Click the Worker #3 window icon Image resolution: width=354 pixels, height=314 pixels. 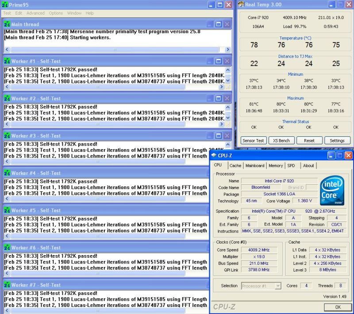pyautogui.click(x=7, y=136)
